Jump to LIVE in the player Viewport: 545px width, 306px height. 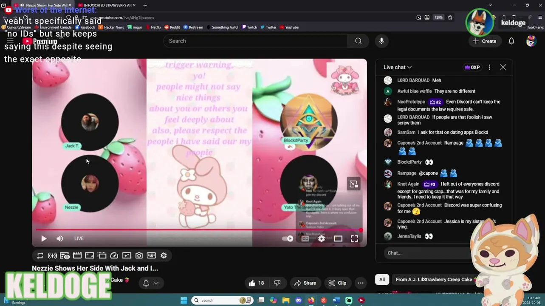tap(79, 238)
